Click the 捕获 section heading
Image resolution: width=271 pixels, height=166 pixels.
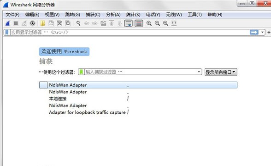tap(46, 61)
